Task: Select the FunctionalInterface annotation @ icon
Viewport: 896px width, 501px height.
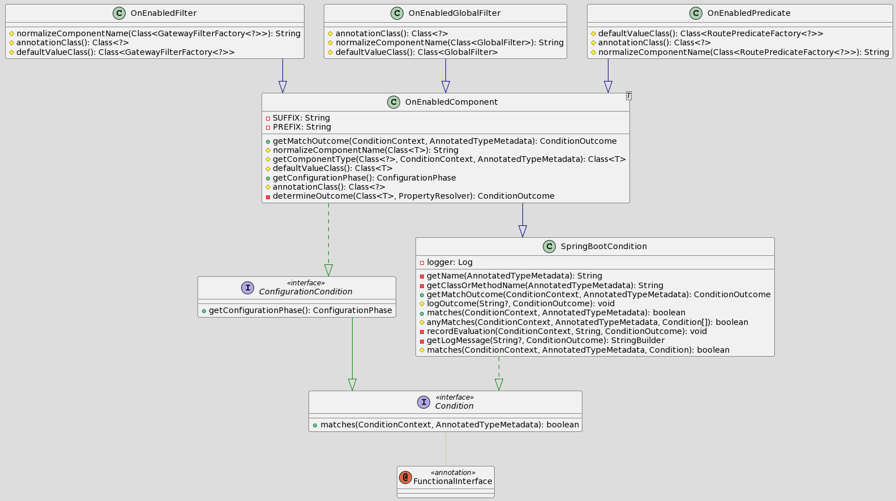Action: click(405, 477)
